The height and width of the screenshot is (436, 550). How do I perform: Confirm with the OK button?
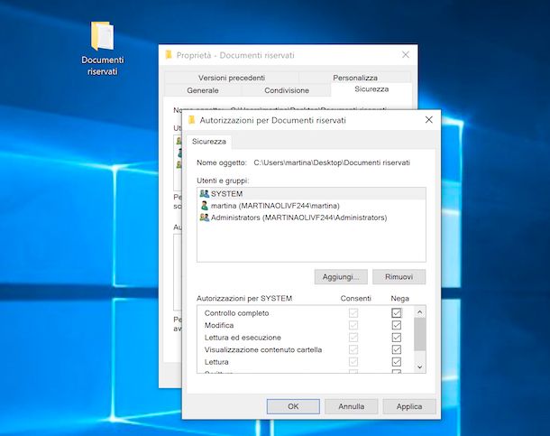pyautogui.click(x=293, y=406)
